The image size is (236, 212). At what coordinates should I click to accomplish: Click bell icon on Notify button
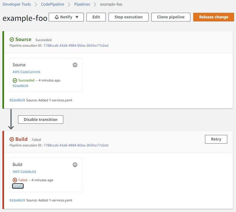57,17
